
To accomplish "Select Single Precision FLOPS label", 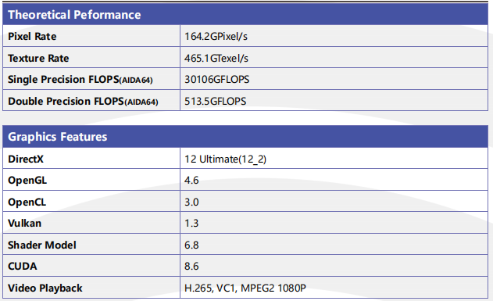I will point(80,80).
